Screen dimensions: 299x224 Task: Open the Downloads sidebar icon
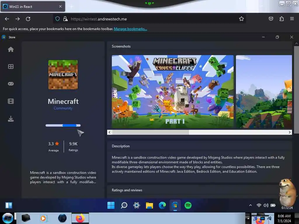pyautogui.click(x=11, y=119)
